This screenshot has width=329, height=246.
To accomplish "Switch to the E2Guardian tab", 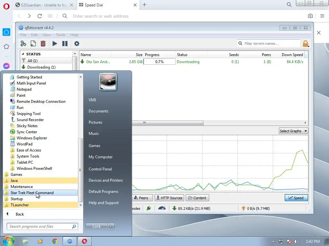I will point(44,5).
